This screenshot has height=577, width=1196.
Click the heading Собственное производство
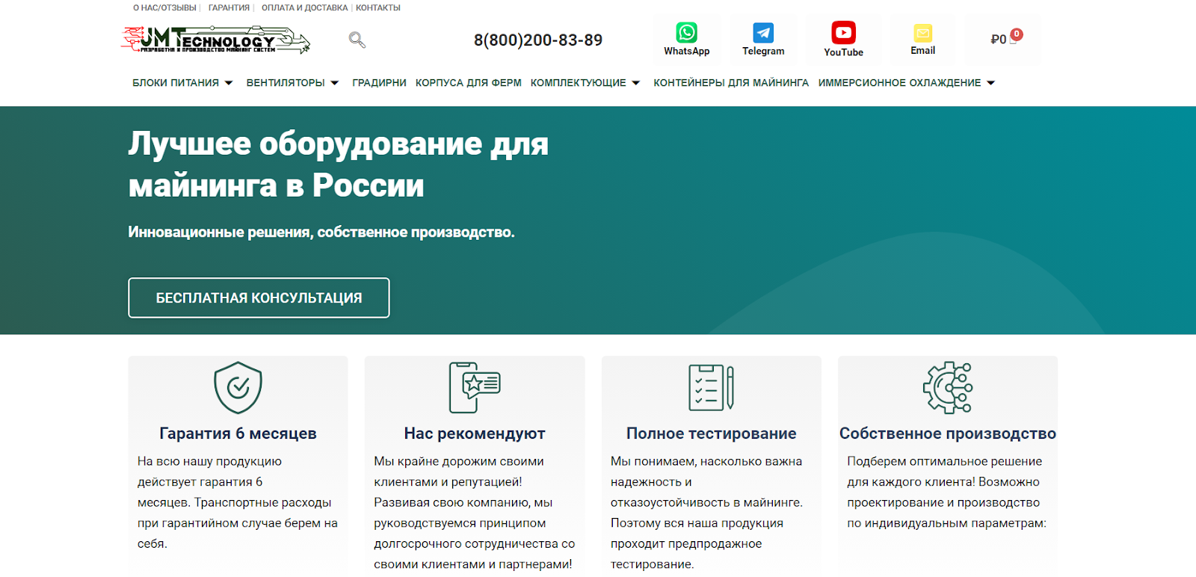(948, 433)
